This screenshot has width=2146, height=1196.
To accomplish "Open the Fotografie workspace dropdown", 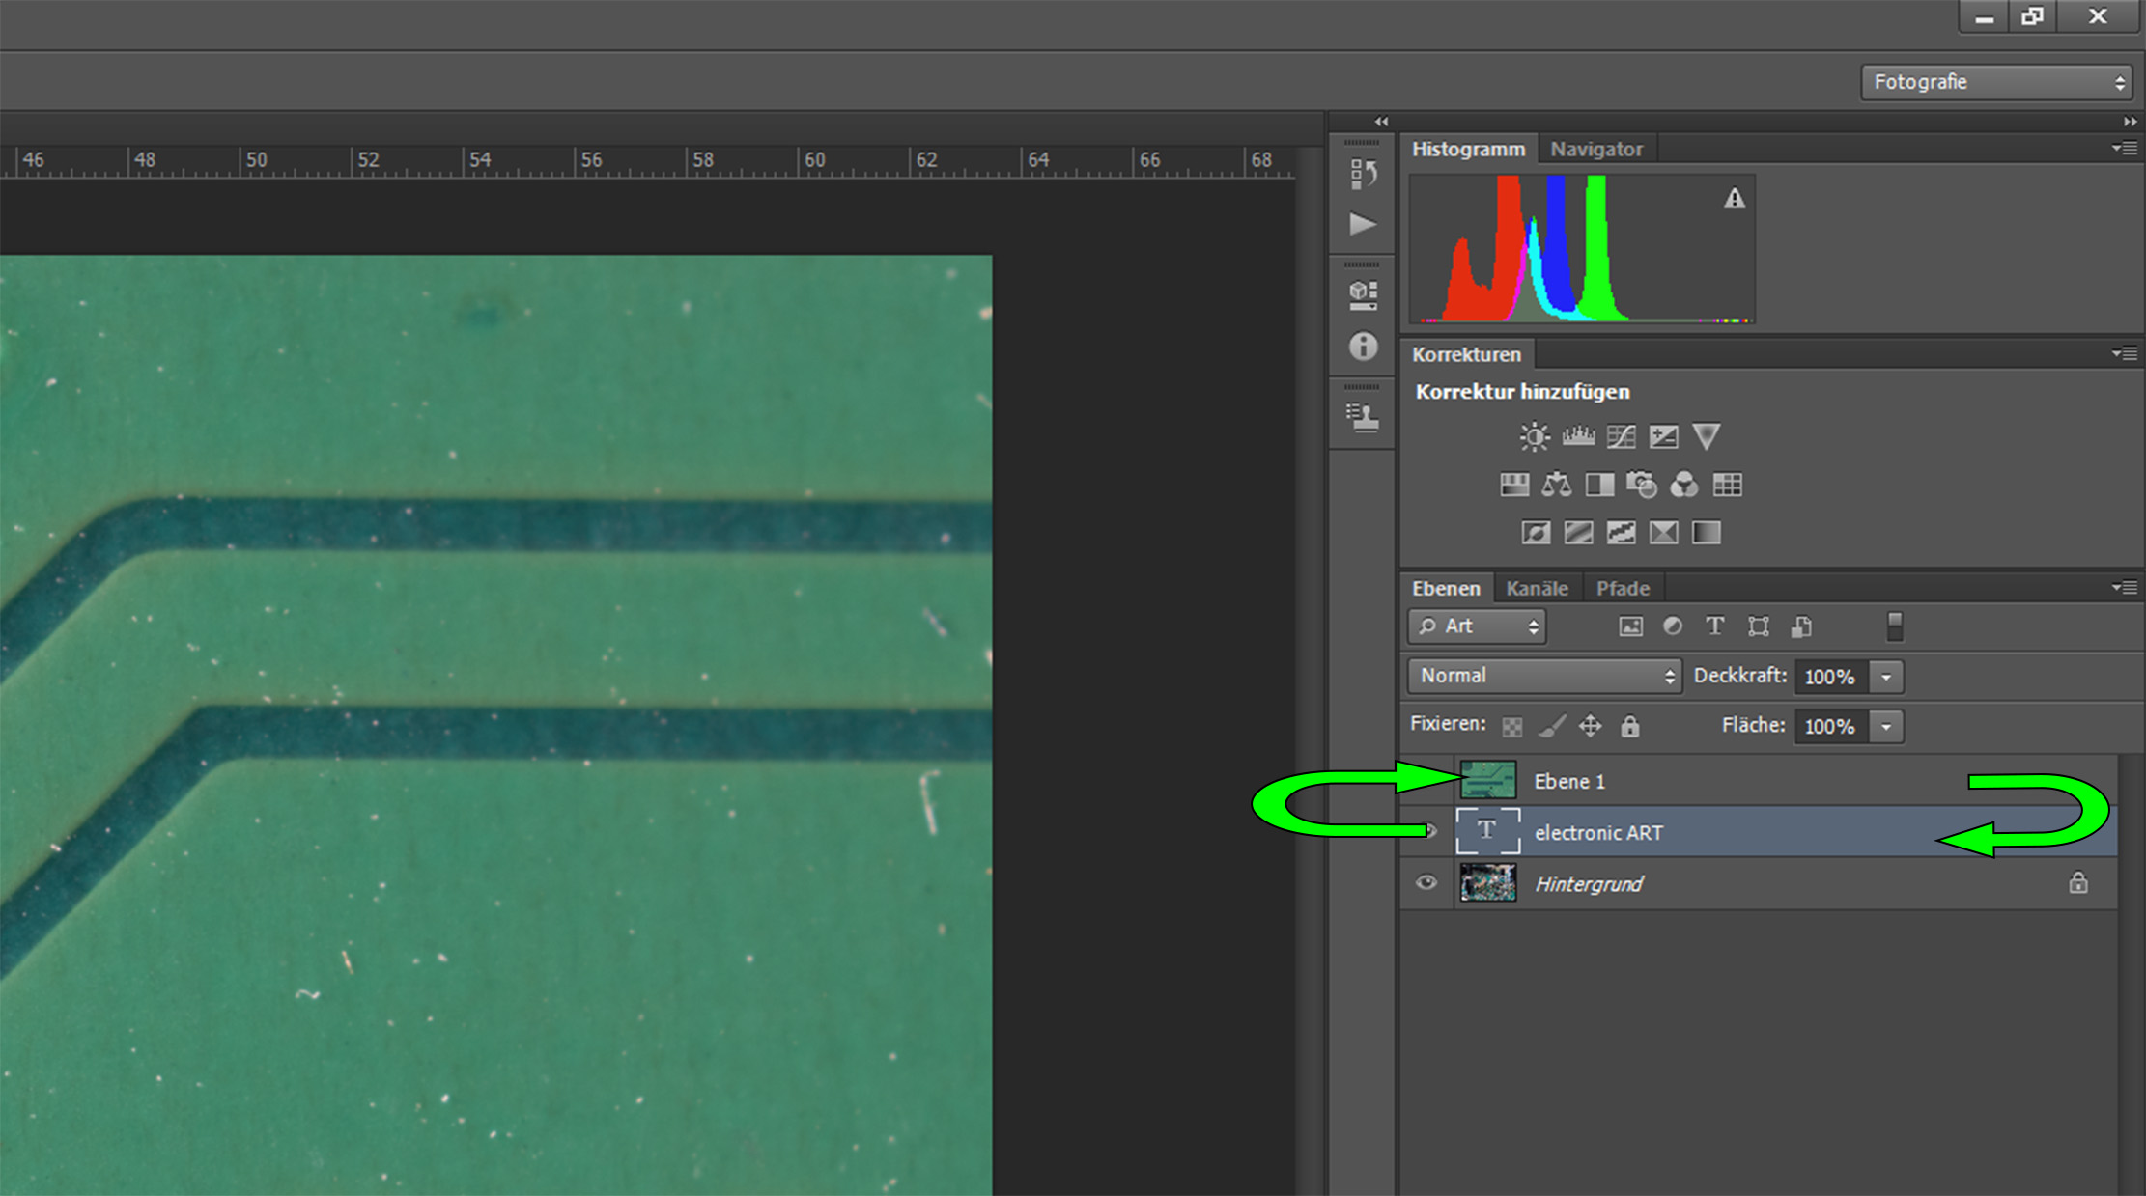I will [x=1995, y=82].
